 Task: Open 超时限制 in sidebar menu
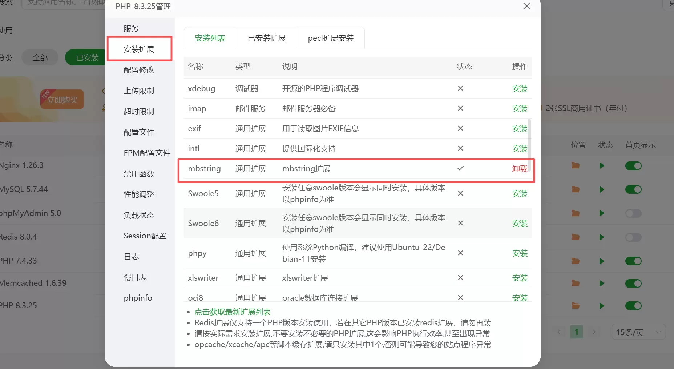[139, 111]
